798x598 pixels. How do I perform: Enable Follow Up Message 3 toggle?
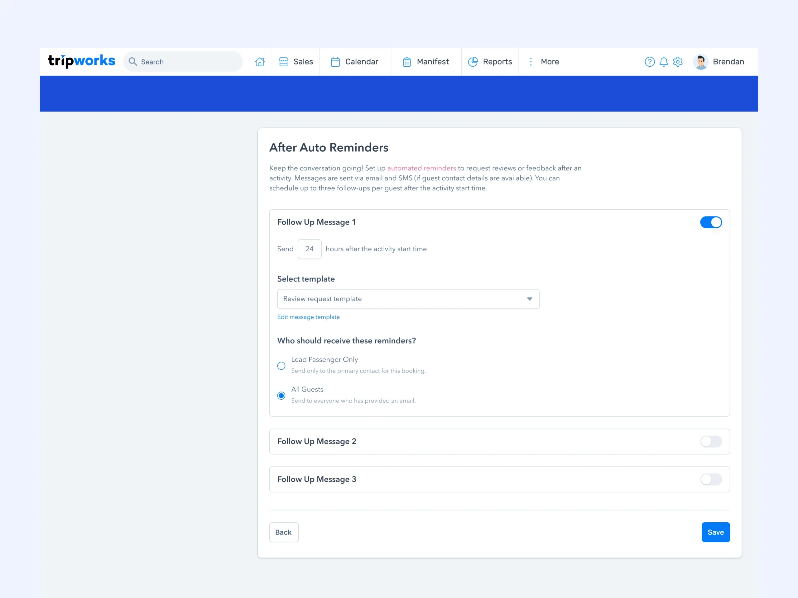(711, 479)
